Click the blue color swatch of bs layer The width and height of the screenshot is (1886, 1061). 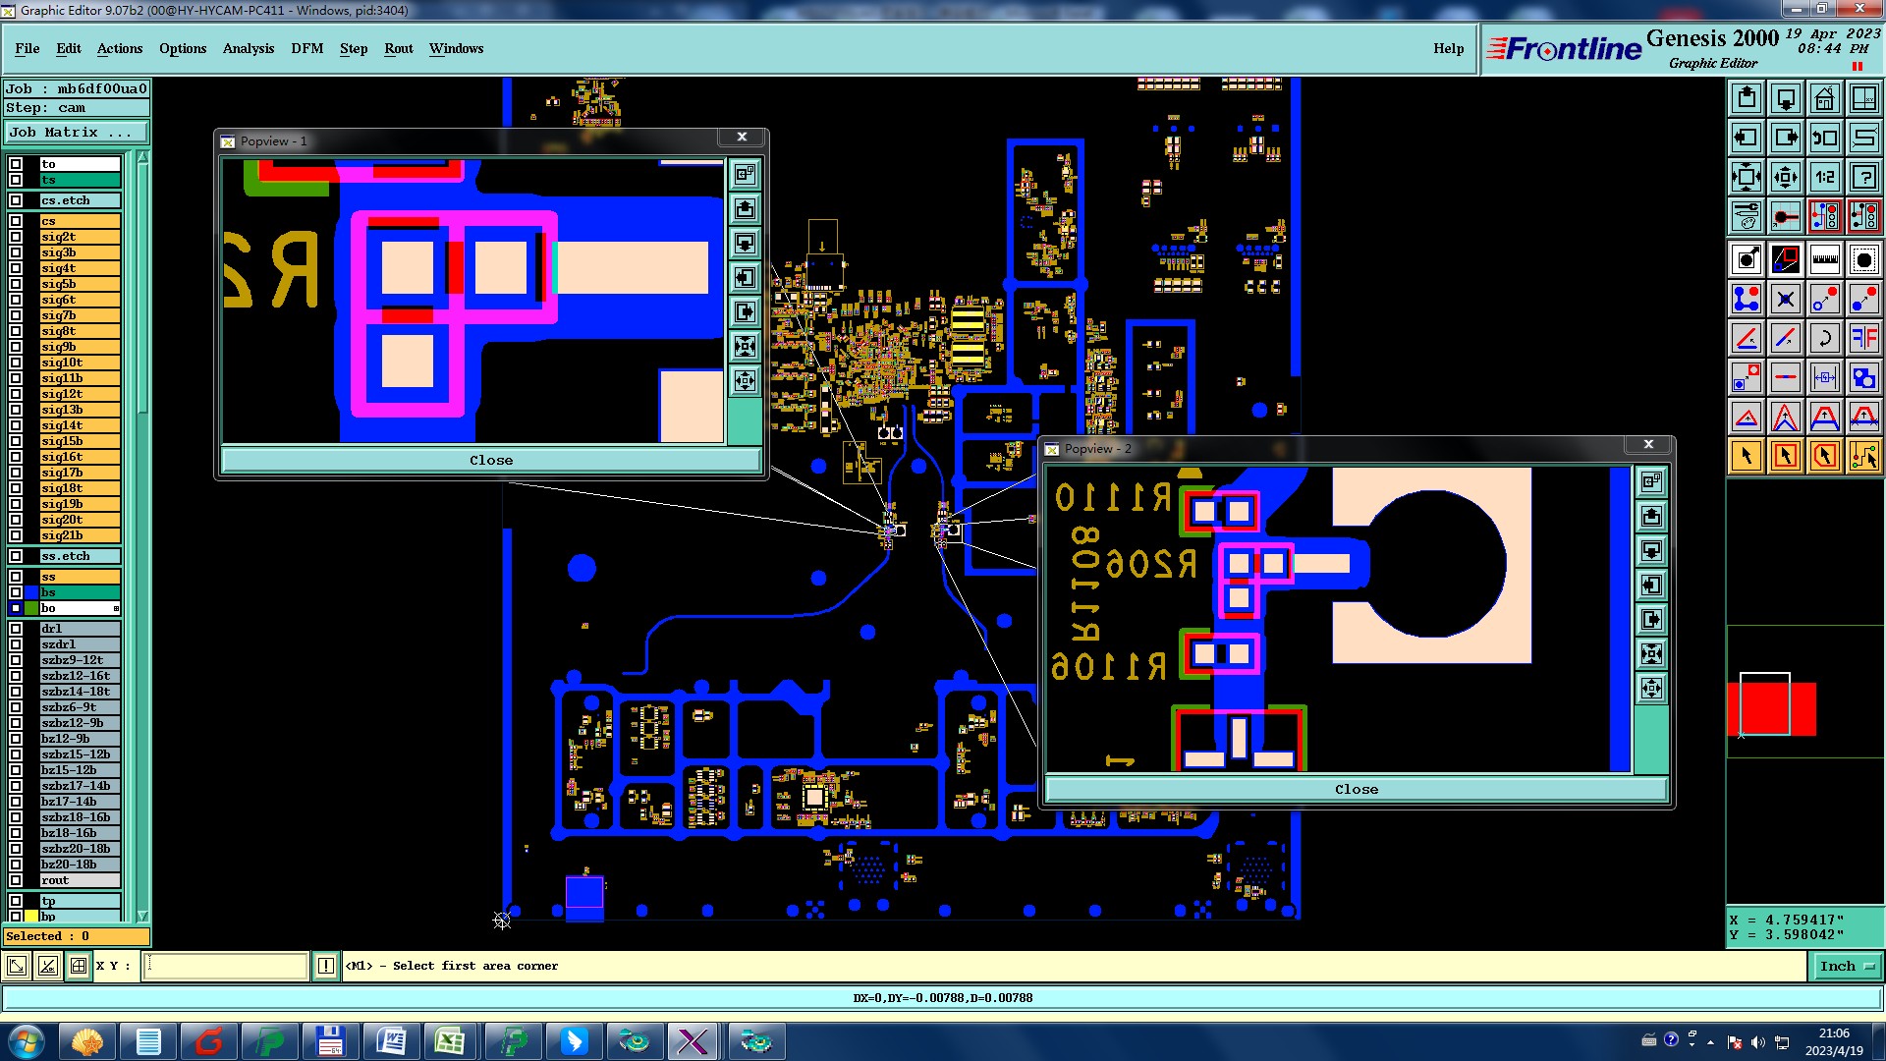pyautogui.click(x=31, y=592)
